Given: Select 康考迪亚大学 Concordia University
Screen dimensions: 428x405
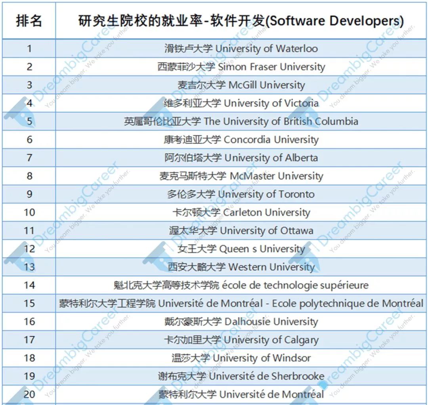Looking at the screenshot, I should (x=241, y=140).
